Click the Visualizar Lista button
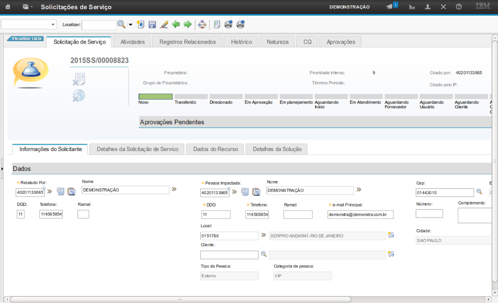The height and width of the screenshot is (303, 498). point(26,38)
